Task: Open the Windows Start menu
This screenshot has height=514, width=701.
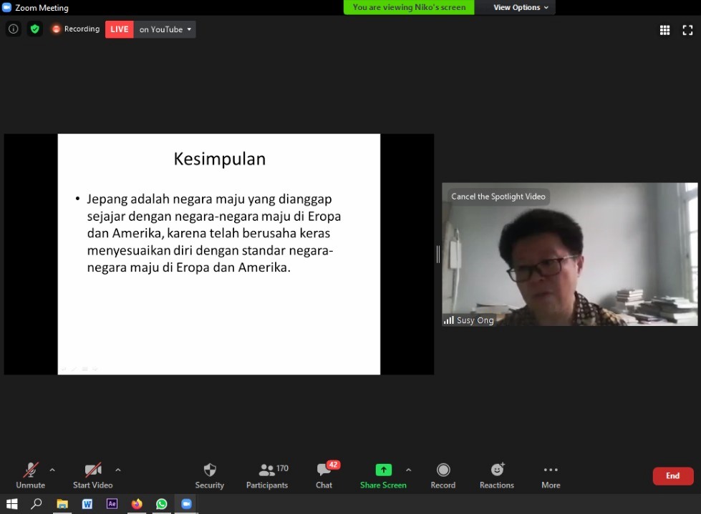Action: click(11, 504)
